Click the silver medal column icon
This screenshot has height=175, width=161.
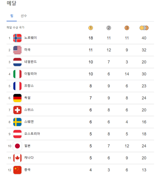(x=109, y=28)
